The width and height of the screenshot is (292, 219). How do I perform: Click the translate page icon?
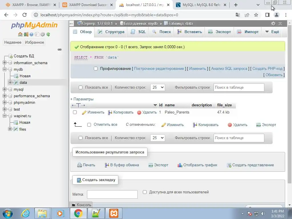[238, 15]
